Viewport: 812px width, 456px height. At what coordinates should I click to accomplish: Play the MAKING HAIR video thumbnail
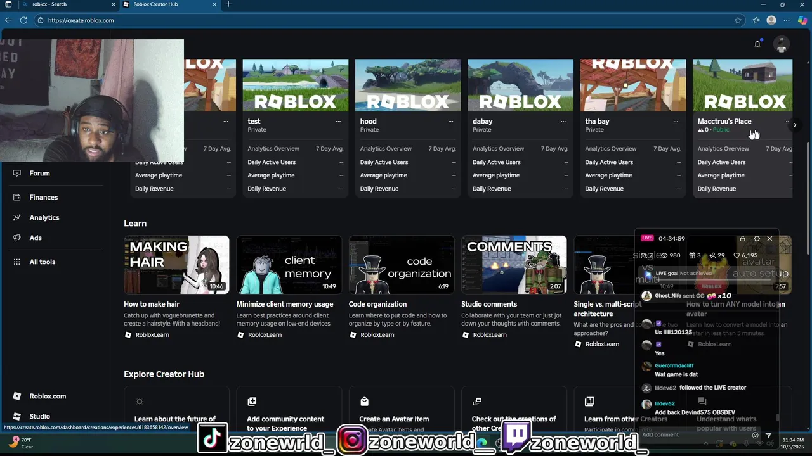coord(176,265)
